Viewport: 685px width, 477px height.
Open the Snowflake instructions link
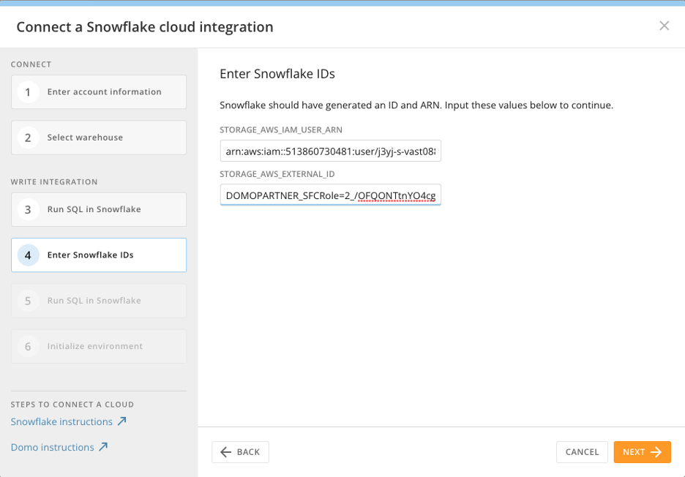tap(61, 422)
